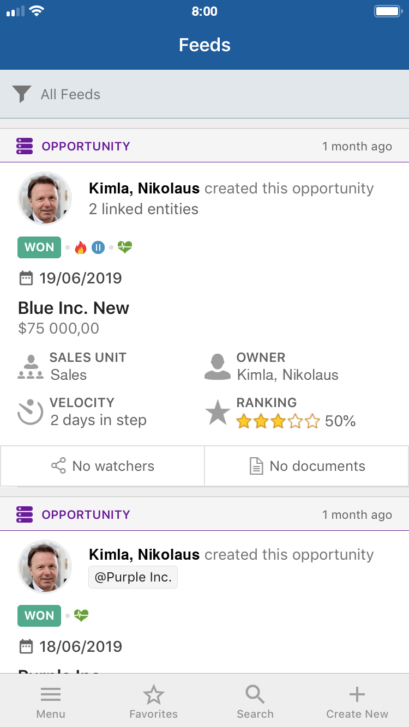The image size is (409, 727).
Task: Tap the Velocity stopwatch icon
Action: point(31,412)
